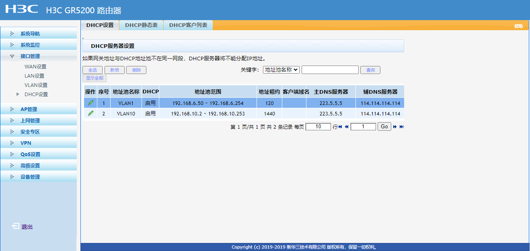The width and height of the screenshot is (530, 251).
Task: Click the 地址租约 column header
Action: pyautogui.click(x=269, y=92)
